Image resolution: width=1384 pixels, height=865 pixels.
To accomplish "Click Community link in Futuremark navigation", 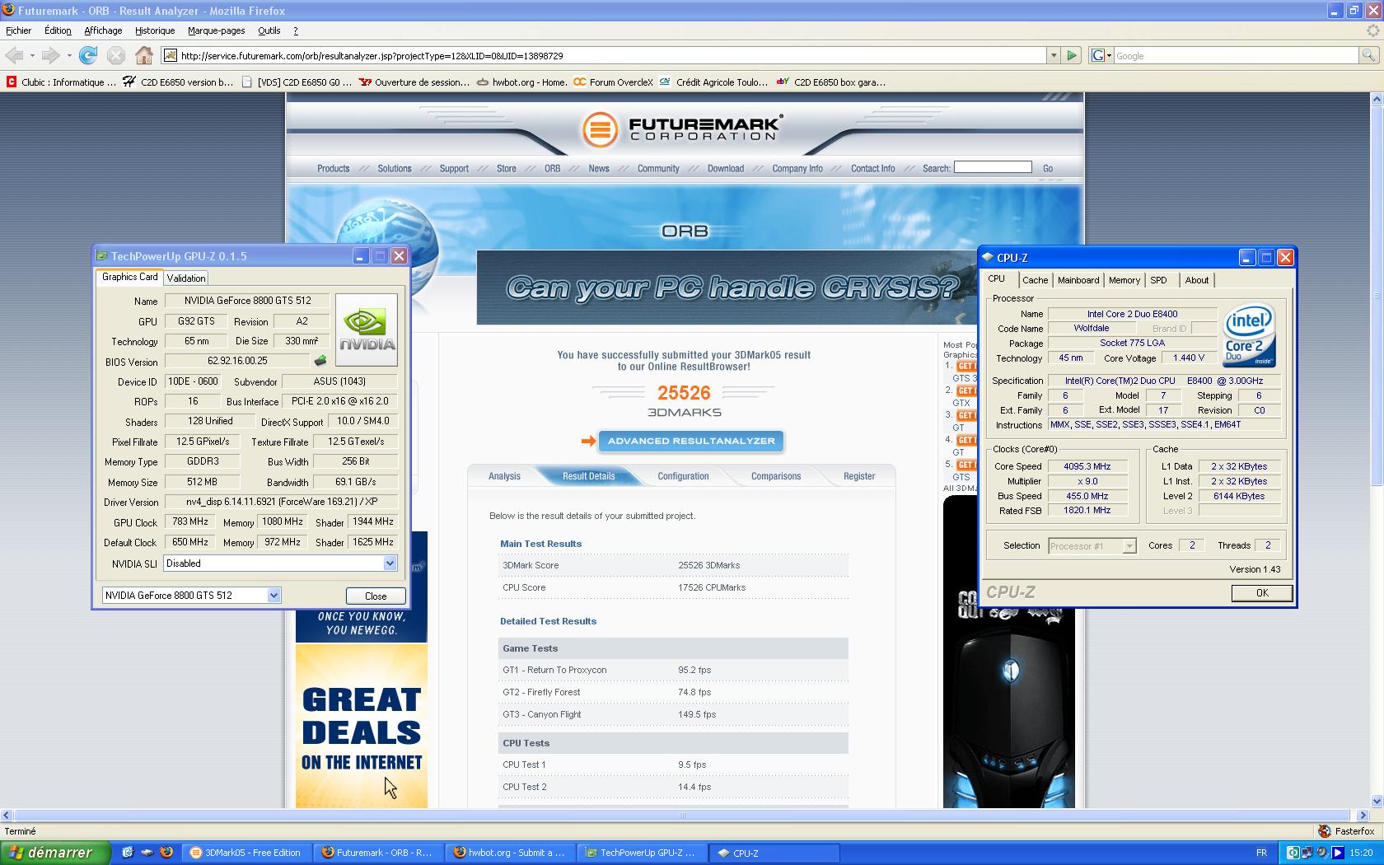I will point(658,168).
